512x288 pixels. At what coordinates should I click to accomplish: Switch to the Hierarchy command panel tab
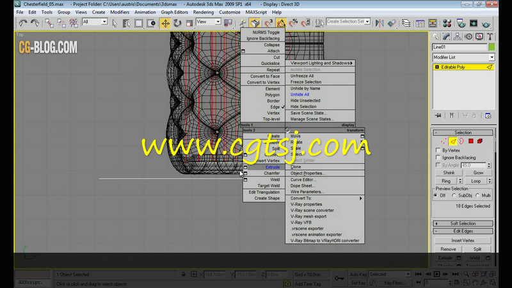457,36
